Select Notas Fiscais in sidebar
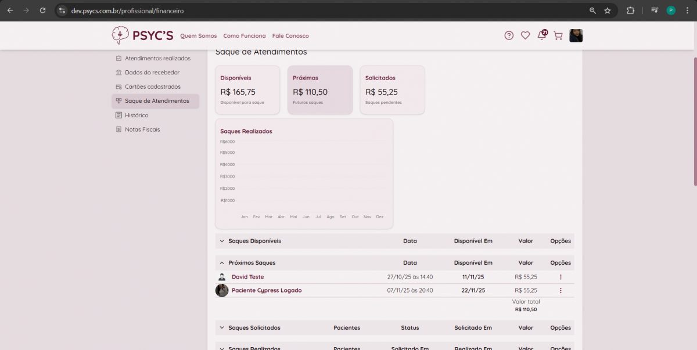697x350 pixels. pyautogui.click(x=142, y=129)
